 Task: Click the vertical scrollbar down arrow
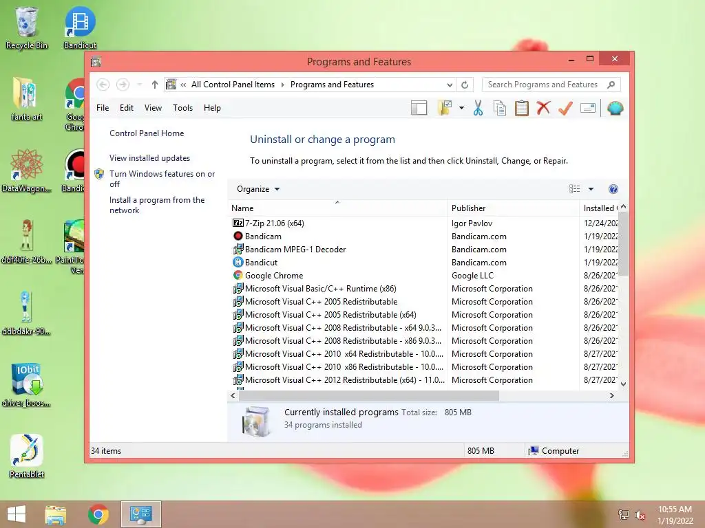[623, 384]
